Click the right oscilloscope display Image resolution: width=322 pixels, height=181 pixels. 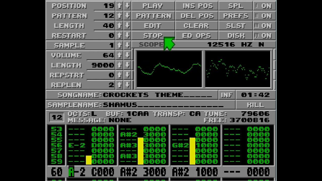click(x=238, y=69)
